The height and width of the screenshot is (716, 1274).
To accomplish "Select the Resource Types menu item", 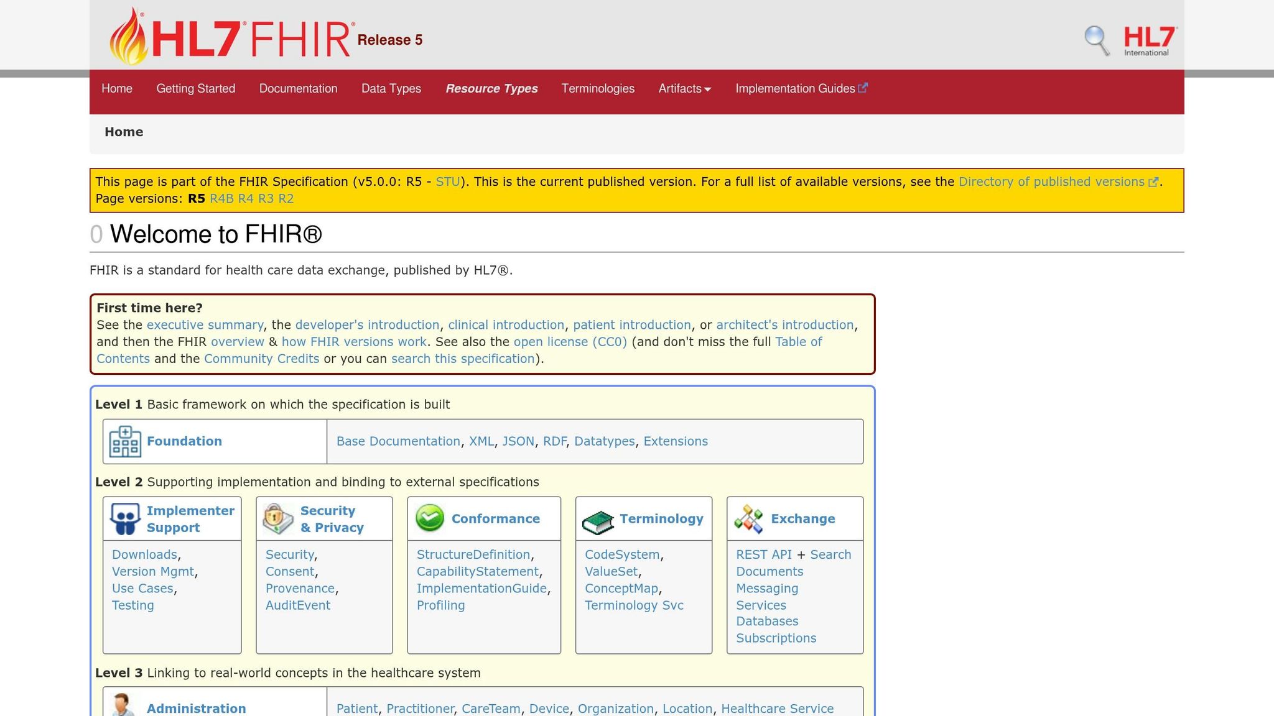I will 491,89.
